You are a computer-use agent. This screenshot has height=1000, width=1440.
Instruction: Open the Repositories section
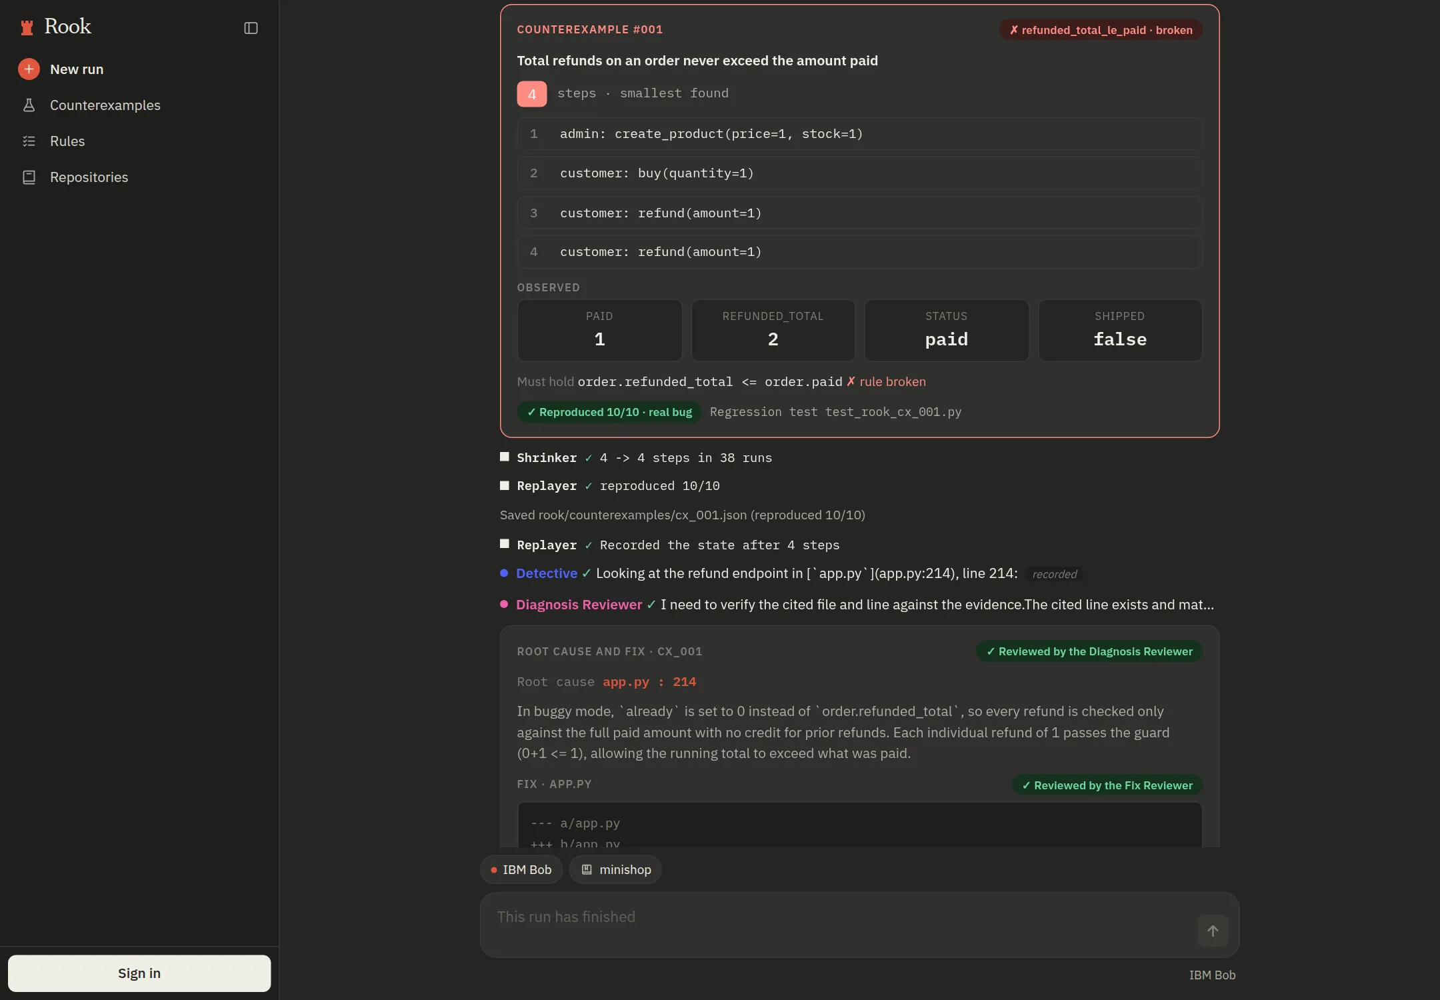pos(89,177)
